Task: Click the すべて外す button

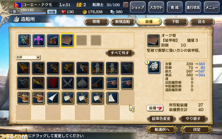Action: tap(120, 53)
